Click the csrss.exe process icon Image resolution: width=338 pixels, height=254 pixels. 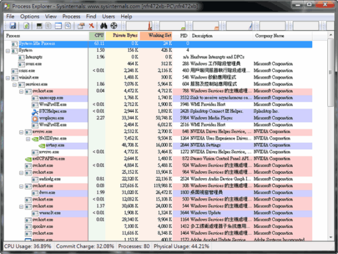pyautogui.click(x=15, y=71)
